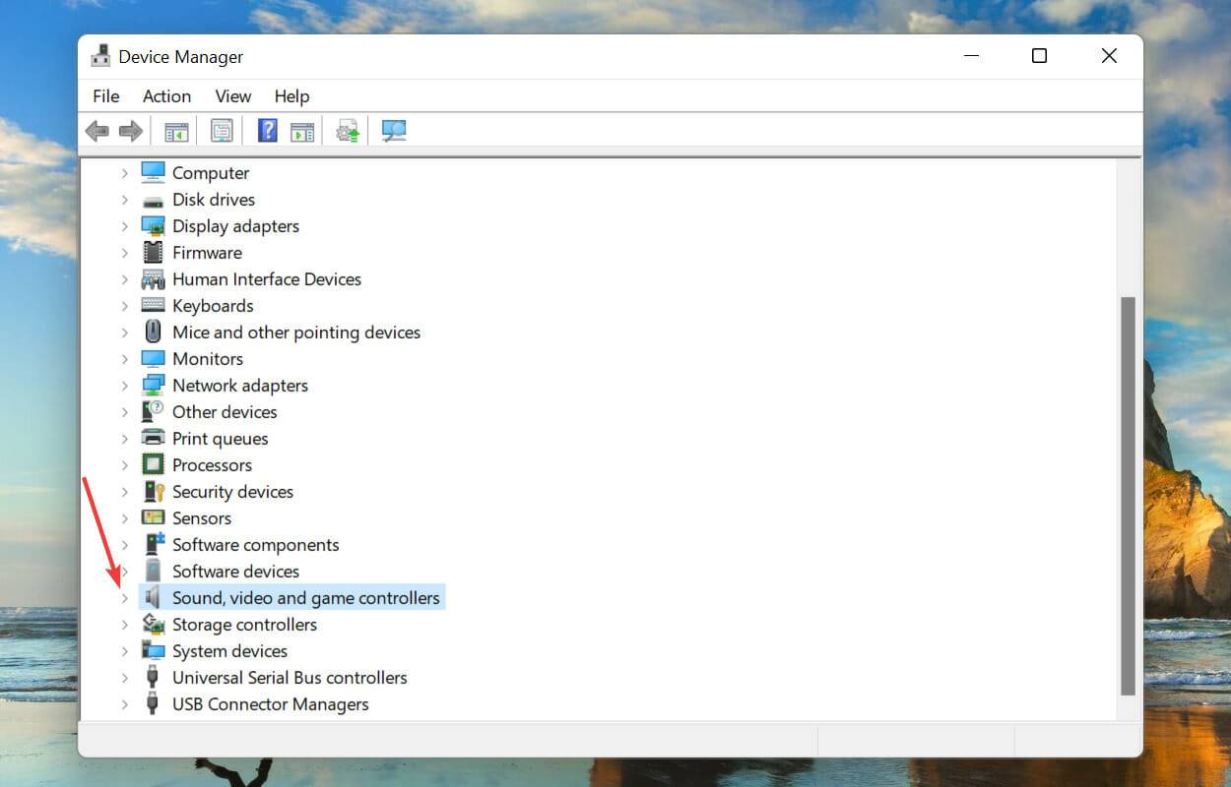Viewport: 1231px width, 787px height.
Task: Expand the Display adapters chevron
Action: click(x=124, y=226)
